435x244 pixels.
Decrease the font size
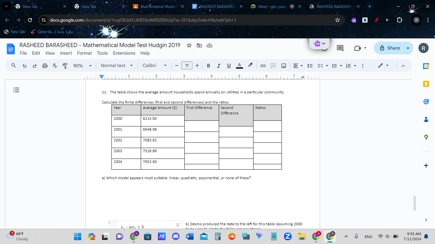pyautogui.click(x=176, y=65)
